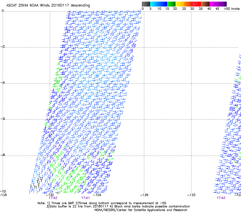Image resolution: width=241 pixels, height=212 pixels.
Task: Click the '-129' longitude axis label
Action: (x=97, y=195)
